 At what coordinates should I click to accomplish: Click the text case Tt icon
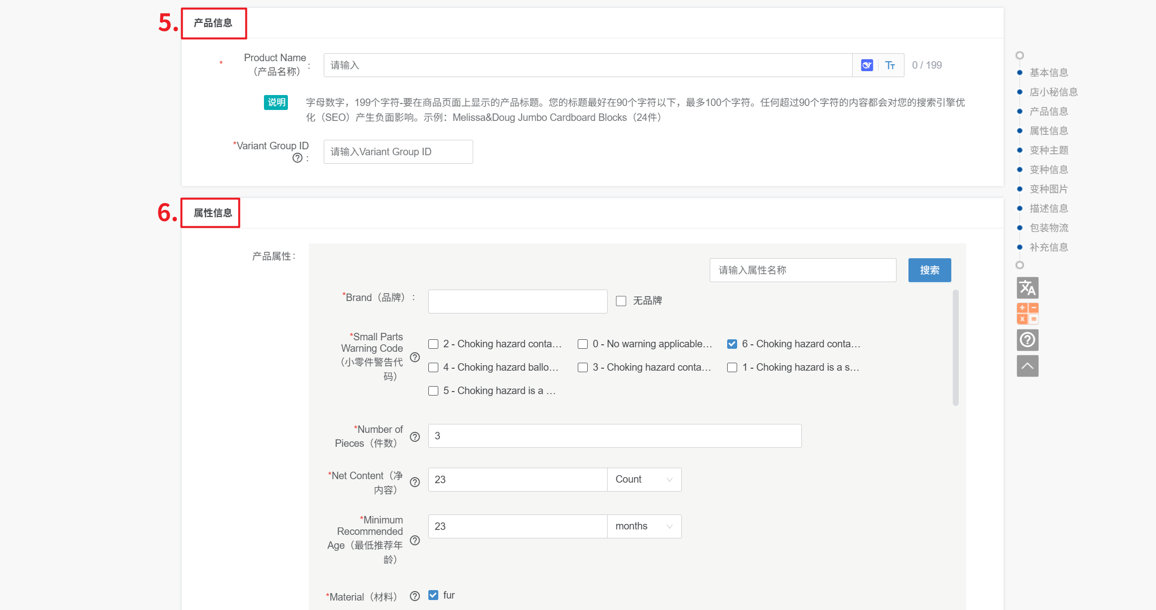click(x=890, y=65)
